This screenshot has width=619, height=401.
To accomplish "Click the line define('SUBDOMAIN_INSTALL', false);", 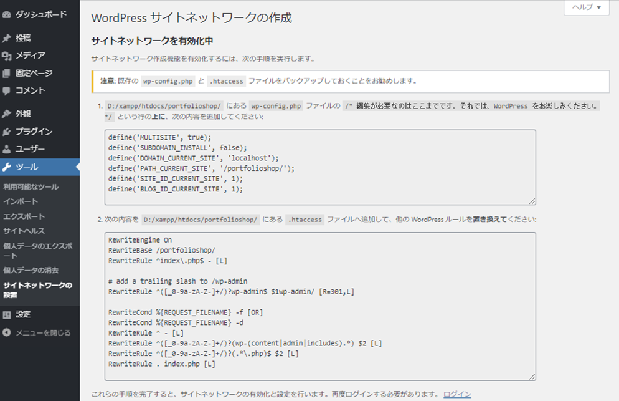I will (177, 148).
